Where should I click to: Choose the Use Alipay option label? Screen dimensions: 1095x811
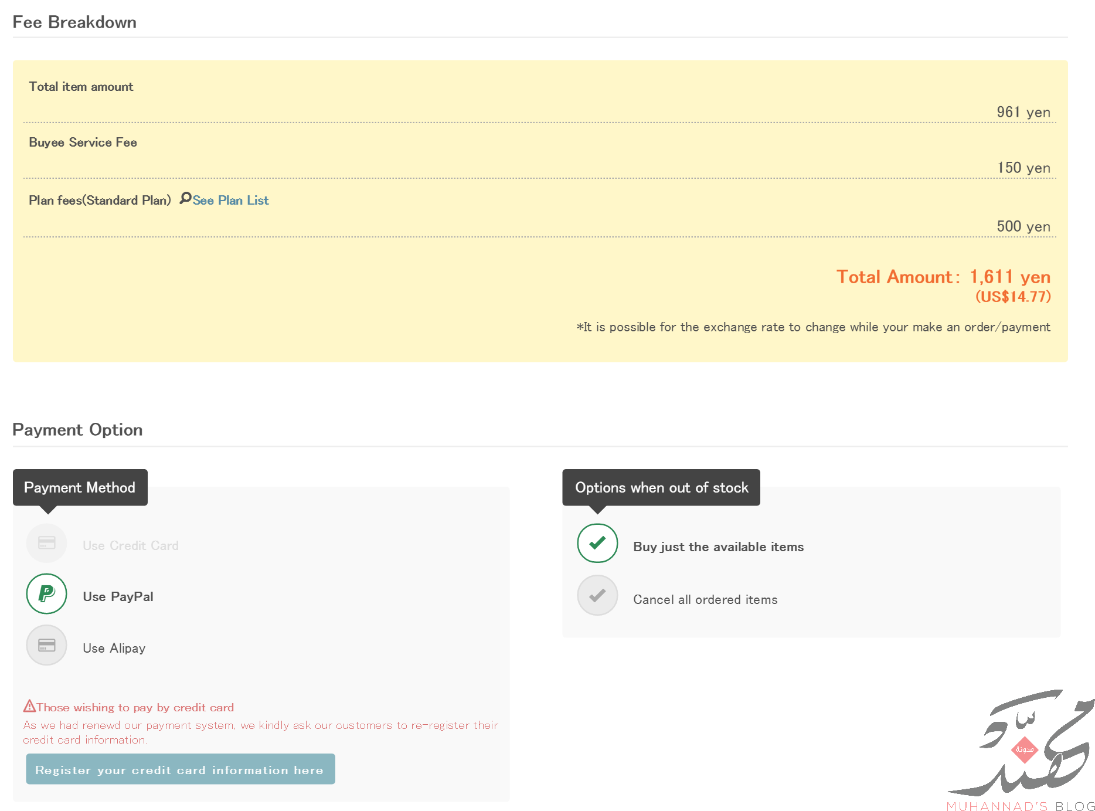[x=114, y=648]
